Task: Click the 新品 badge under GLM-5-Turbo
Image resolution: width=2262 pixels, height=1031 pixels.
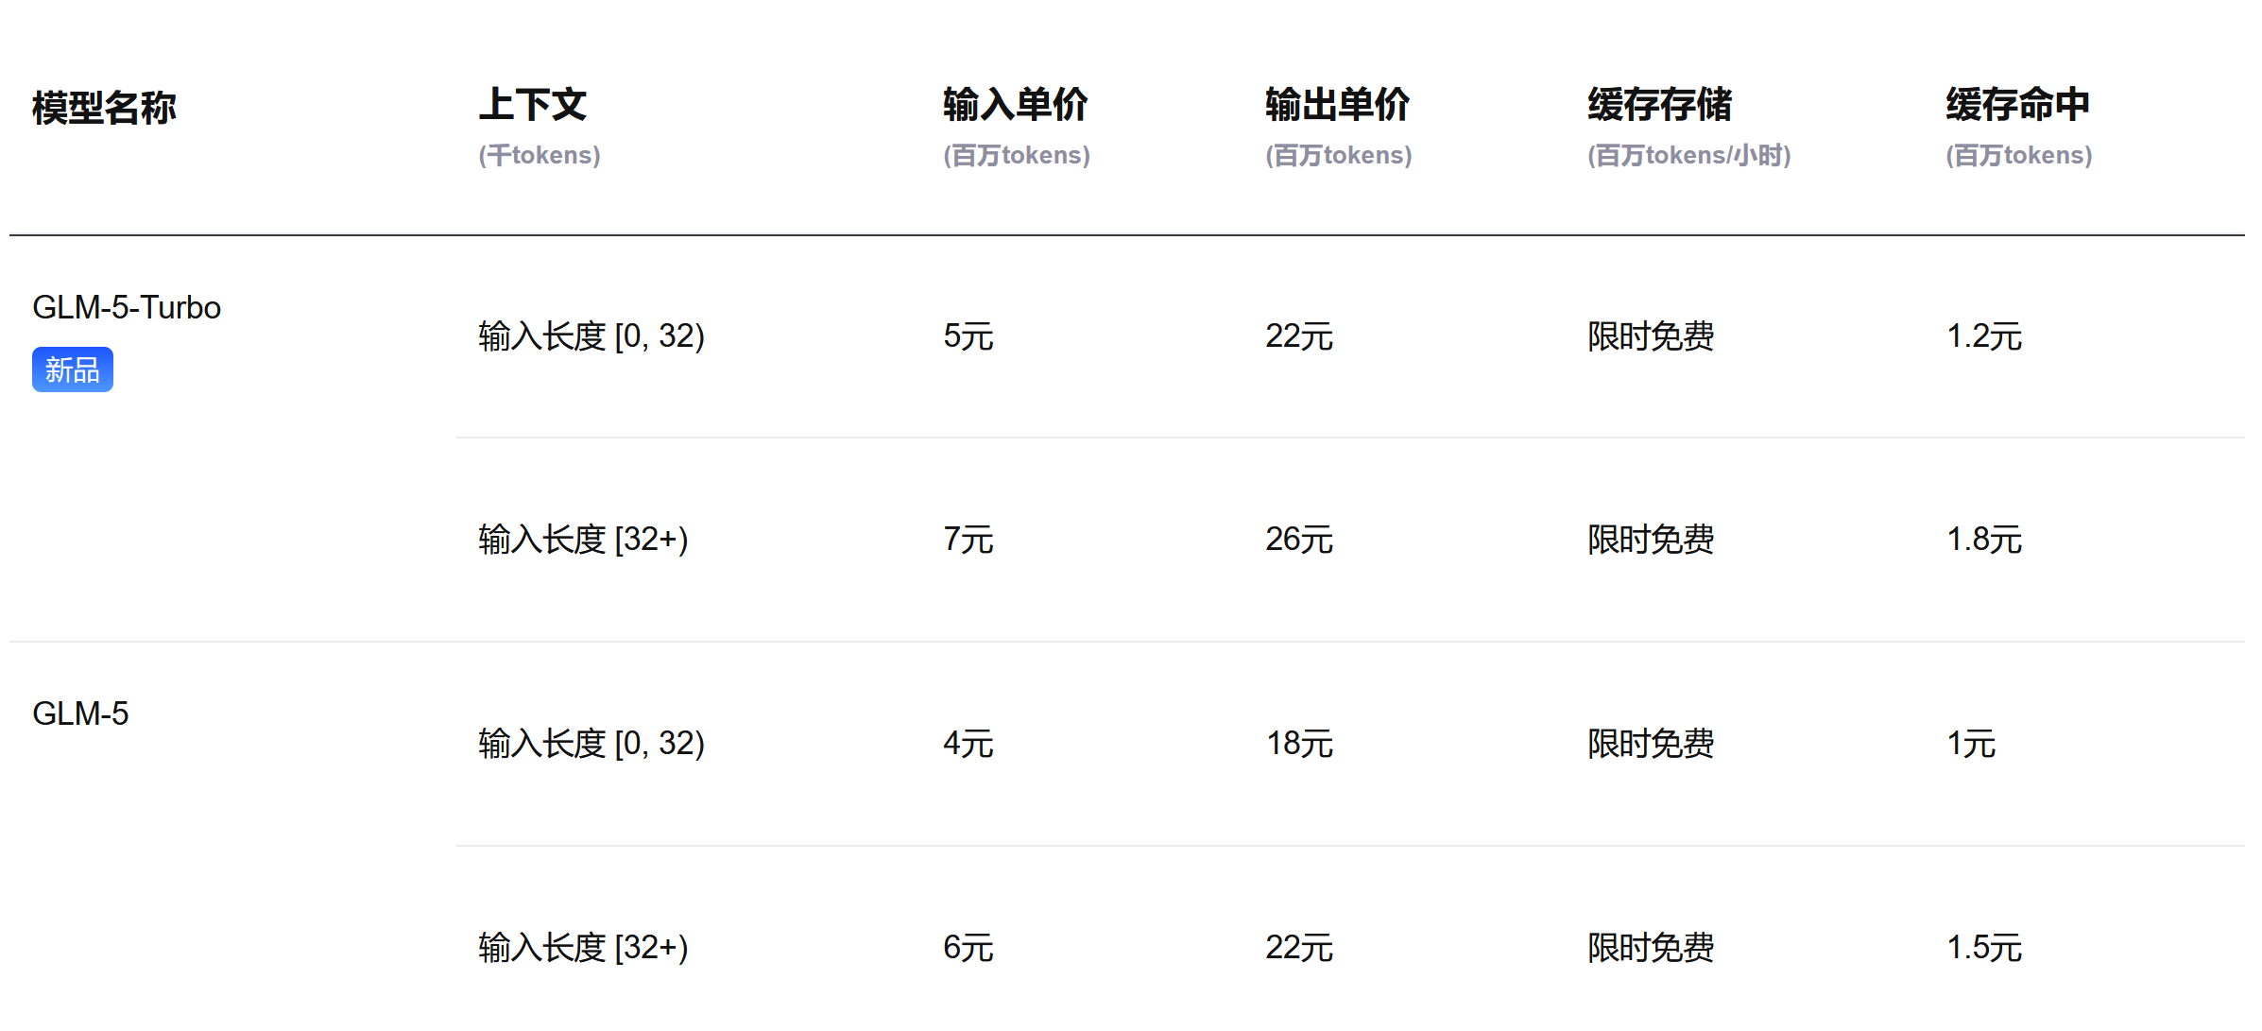Action: click(x=73, y=369)
